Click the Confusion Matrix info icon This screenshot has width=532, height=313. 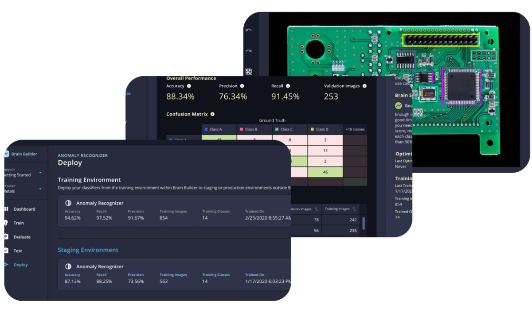tap(212, 114)
